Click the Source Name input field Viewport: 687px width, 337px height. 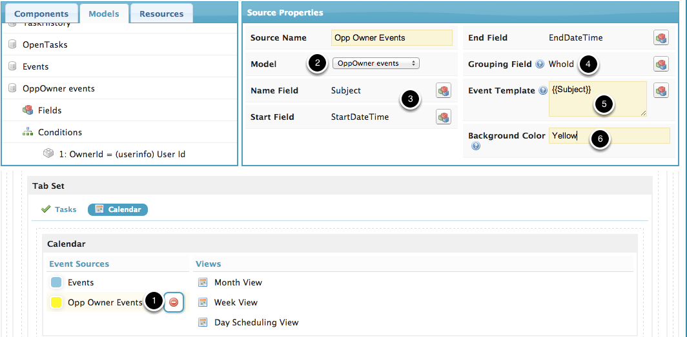click(x=391, y=38)
